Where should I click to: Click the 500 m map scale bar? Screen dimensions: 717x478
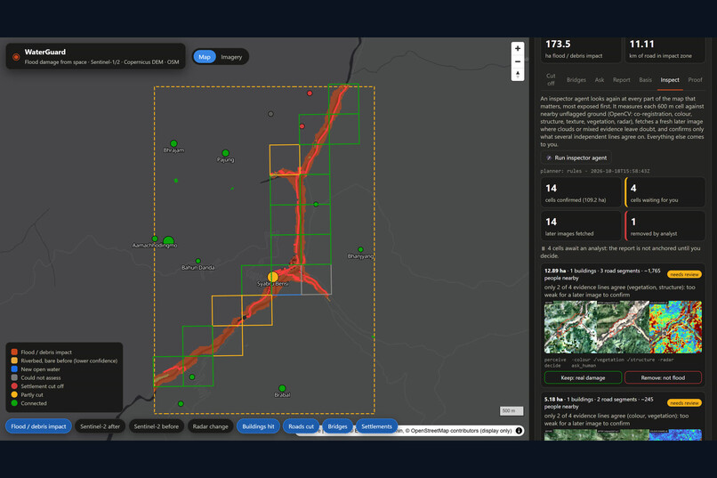pos(512,410)
